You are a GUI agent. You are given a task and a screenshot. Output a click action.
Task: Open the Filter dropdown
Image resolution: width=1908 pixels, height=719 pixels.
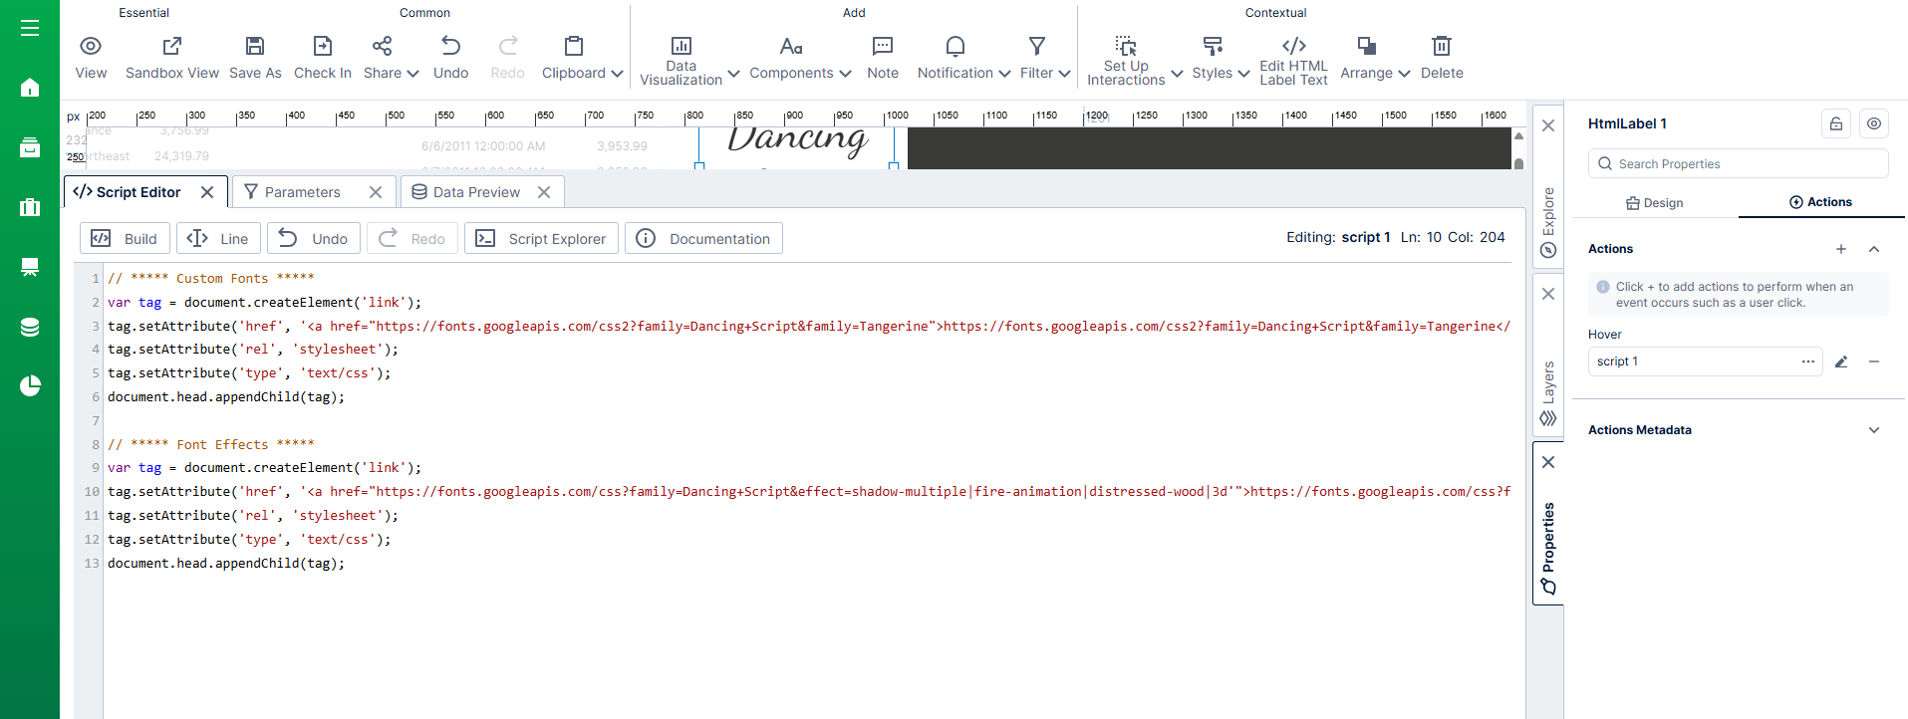click(x=1045, y=58)
